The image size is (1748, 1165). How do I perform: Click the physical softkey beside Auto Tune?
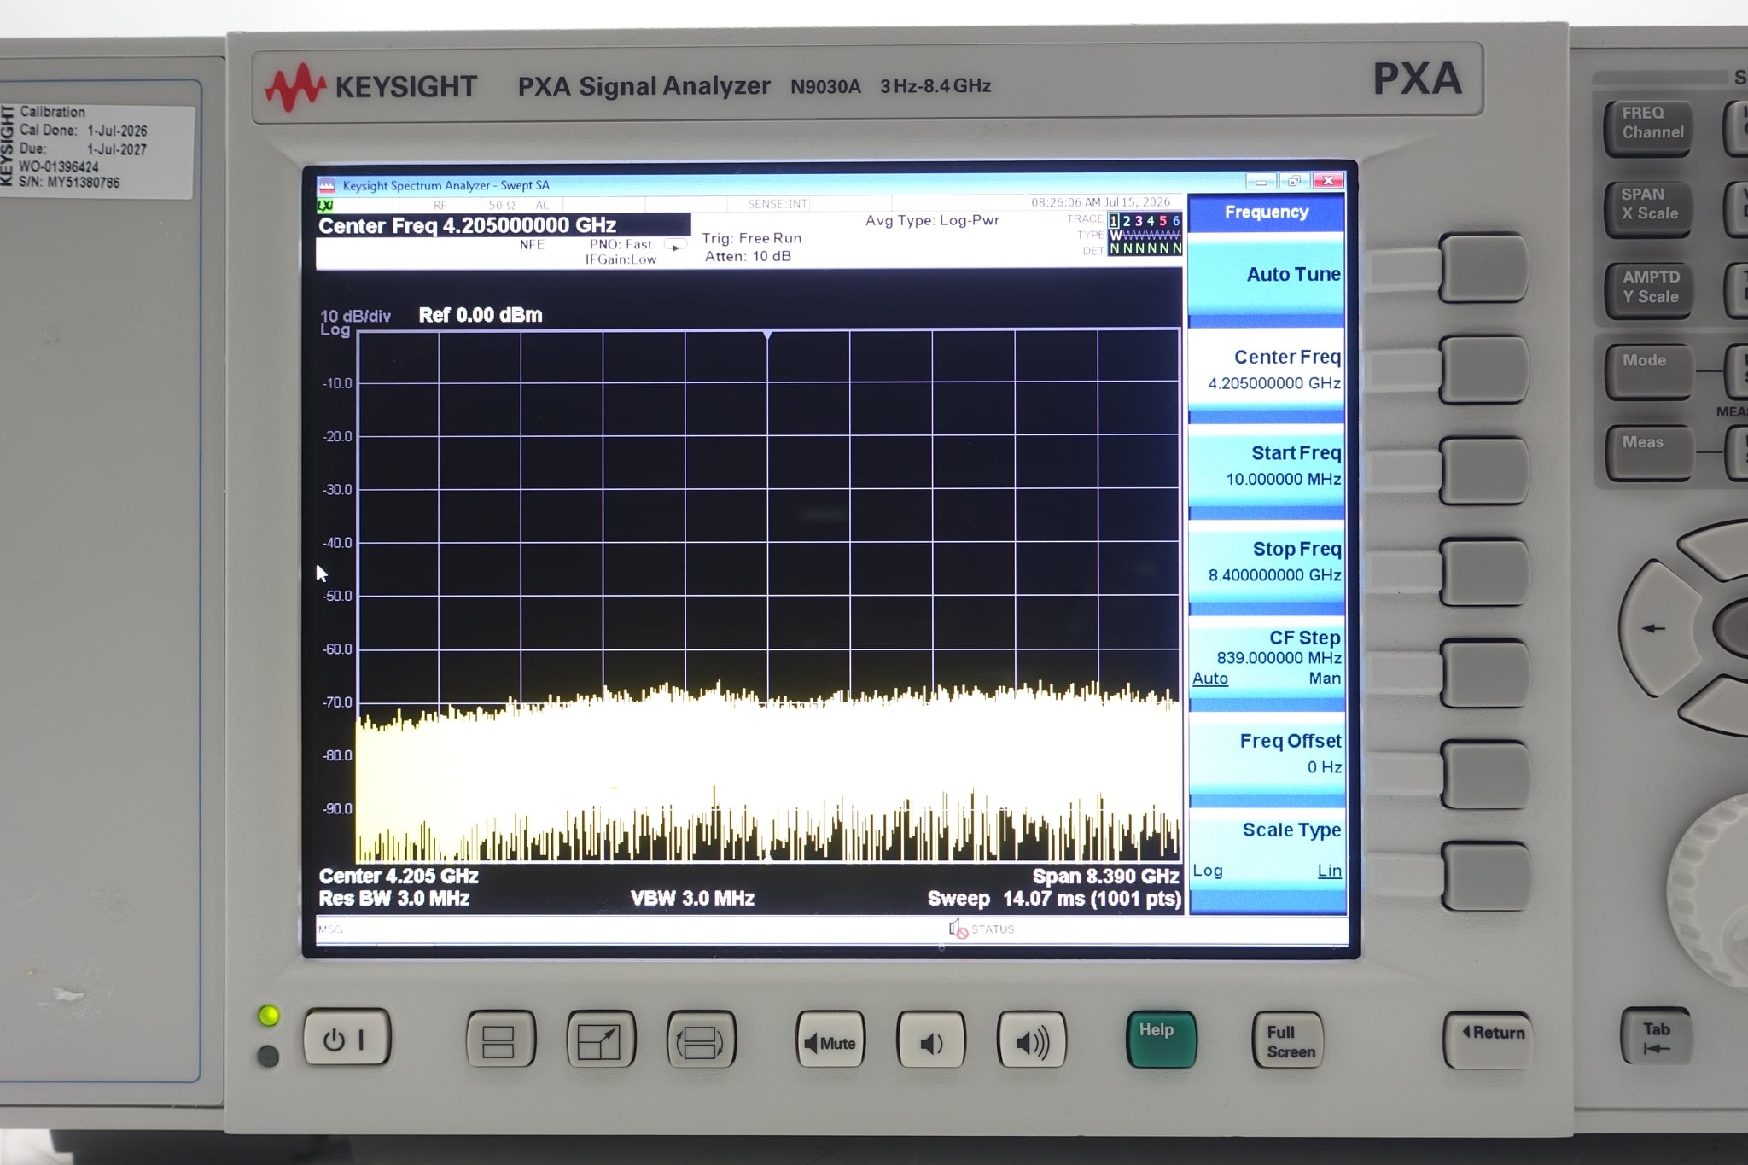pos(1483,267)
